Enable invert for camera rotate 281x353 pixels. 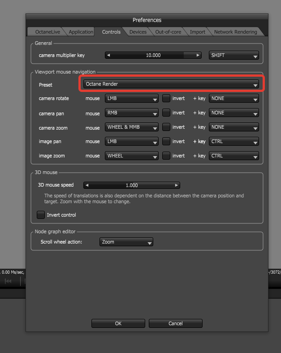pyautogui.click(x=166, y=98)
